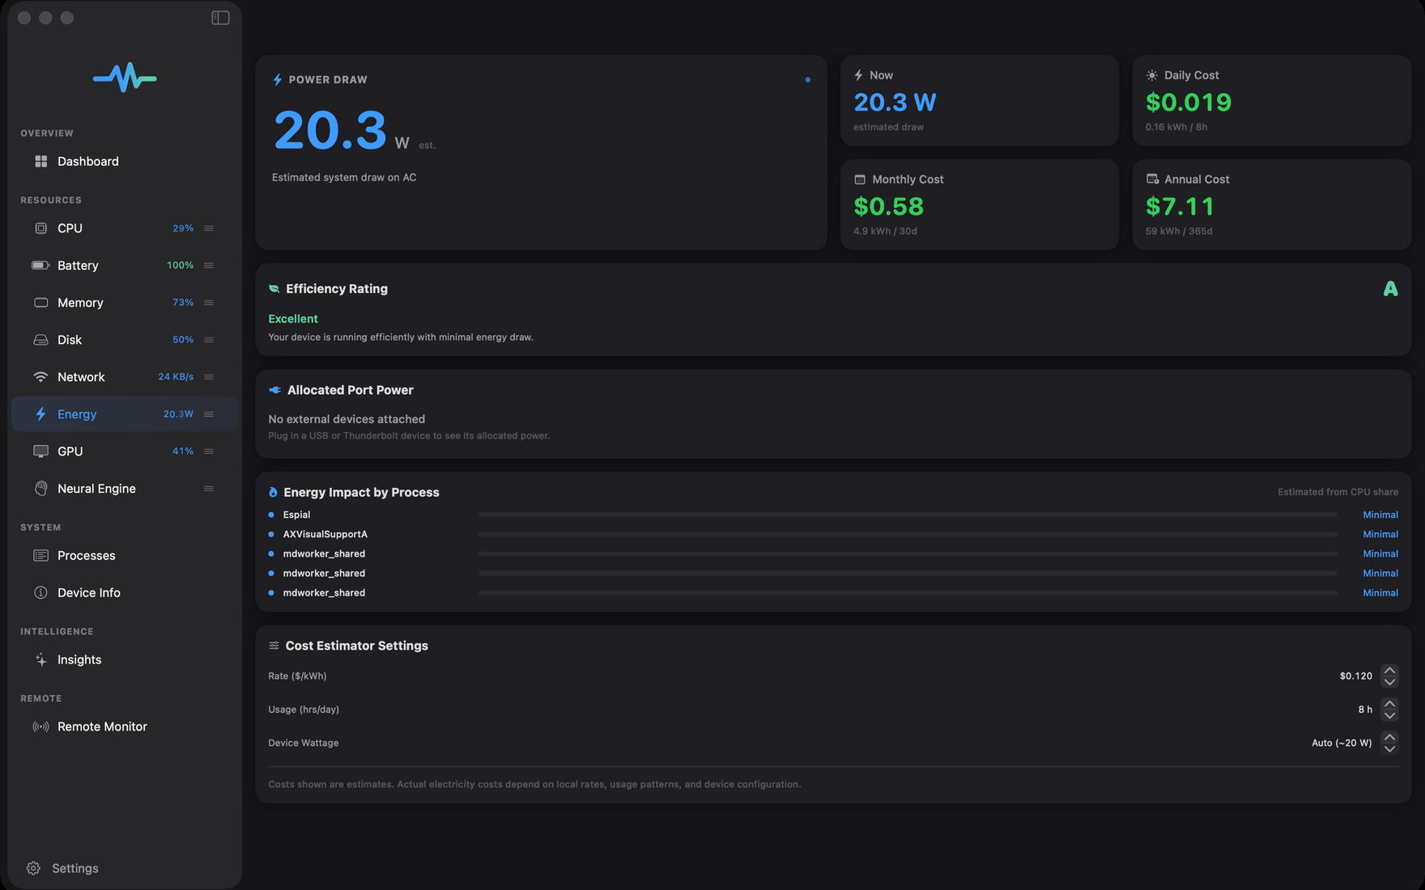Increase the Device Wattage stepper
1425x890 pixels.
(1389, 737)
